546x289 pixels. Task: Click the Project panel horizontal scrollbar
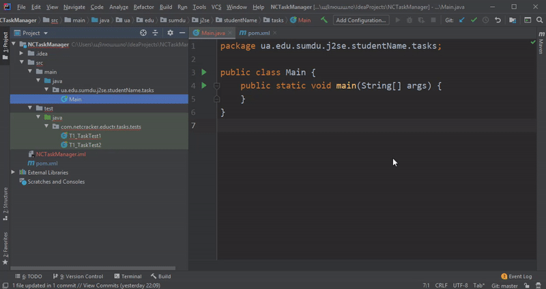pyautogui.click(x=93, y=268)
